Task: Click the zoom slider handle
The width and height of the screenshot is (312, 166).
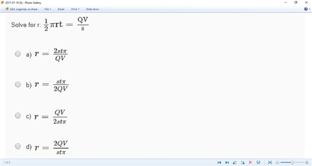Action: pos(292,162)
